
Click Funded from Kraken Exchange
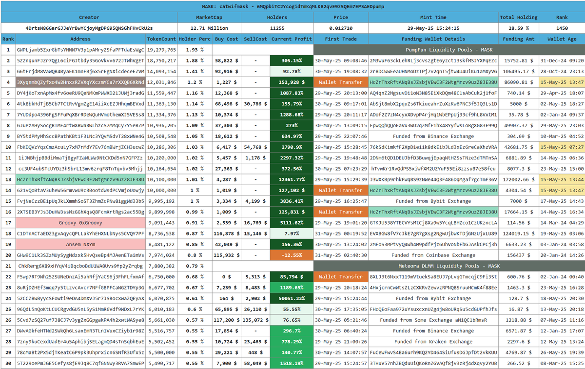pyautogui.click(x=433, y=341)
